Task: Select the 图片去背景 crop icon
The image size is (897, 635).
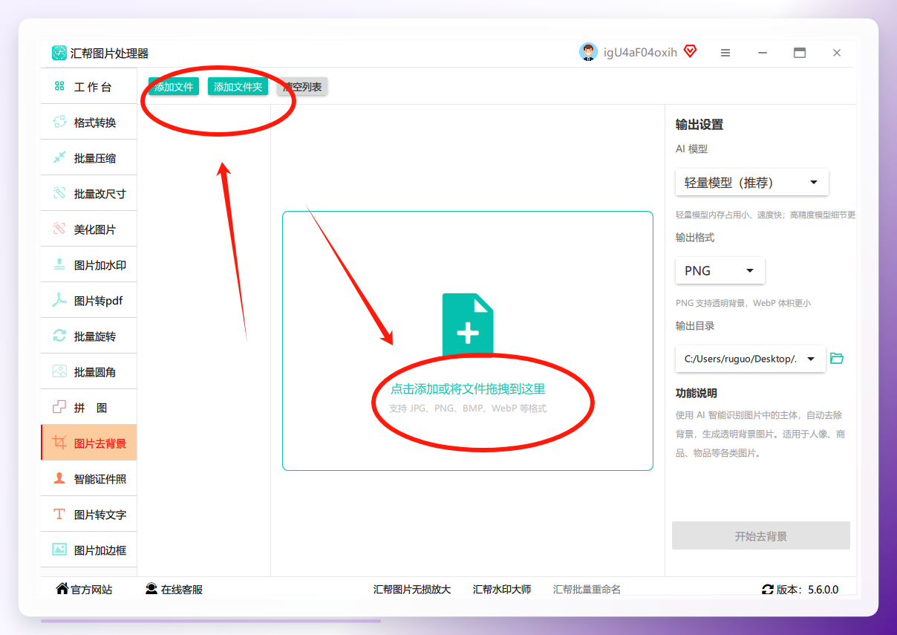Action: coord(59,443)
